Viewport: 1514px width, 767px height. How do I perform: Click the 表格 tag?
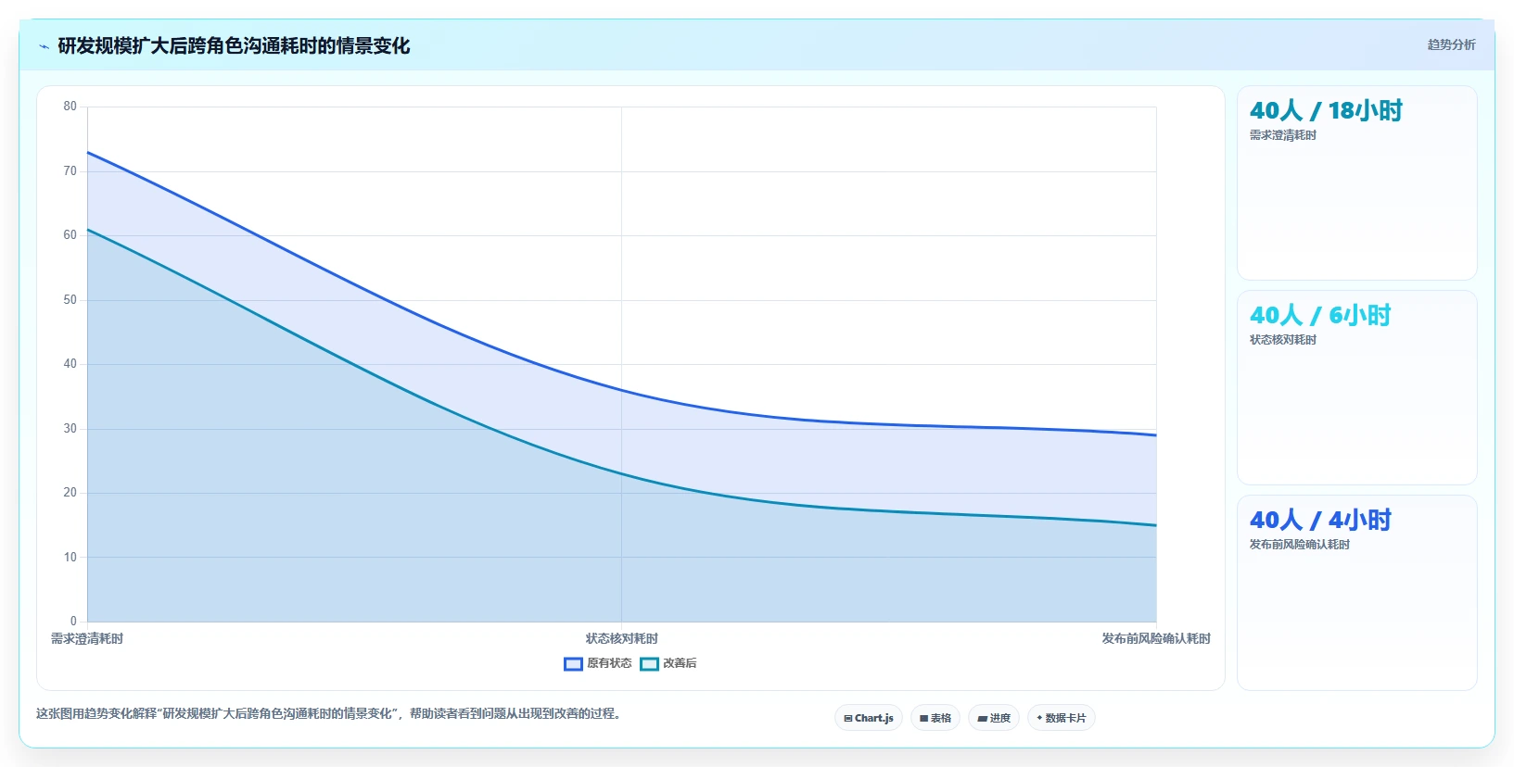[935, 718]
